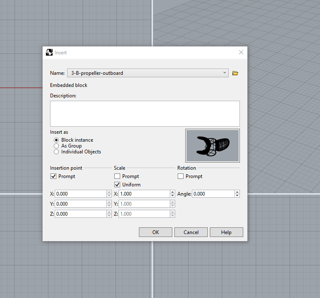Click the Rotation Angle field

(213, 194)
